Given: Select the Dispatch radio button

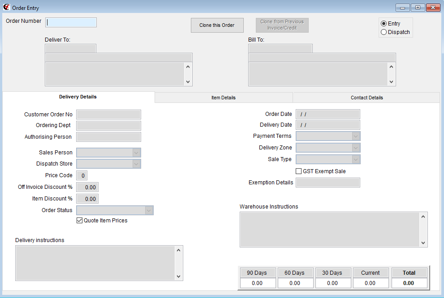Looking at the screenshot, I should click(x=384, y=32).
